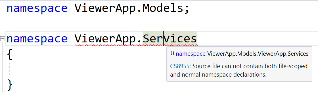Click the blue 'namespace' keyword in tooltip
The width and height of the screenshot is (318, 106).
[x=191, y=54]
